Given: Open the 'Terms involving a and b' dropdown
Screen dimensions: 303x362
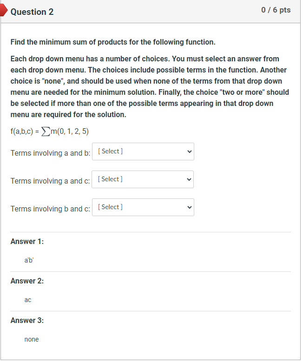Looking at the screenshot, I should pos(143,151).
